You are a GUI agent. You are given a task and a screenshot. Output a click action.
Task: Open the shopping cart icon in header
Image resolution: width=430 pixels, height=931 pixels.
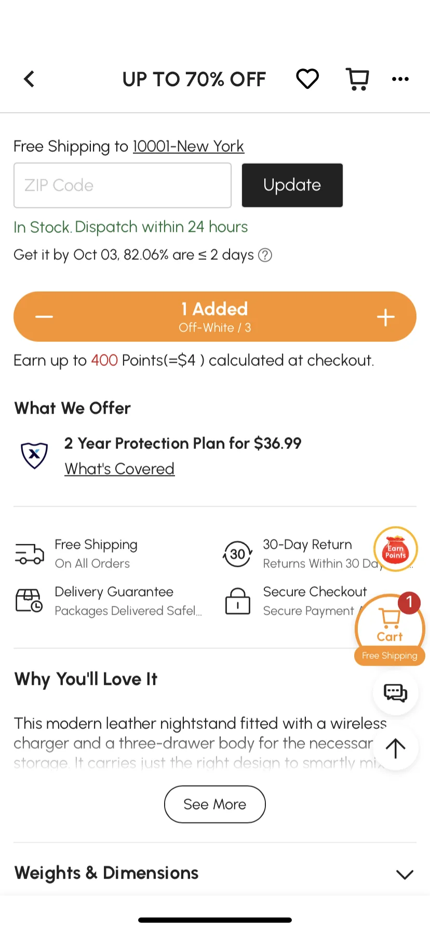coord(358,79)
